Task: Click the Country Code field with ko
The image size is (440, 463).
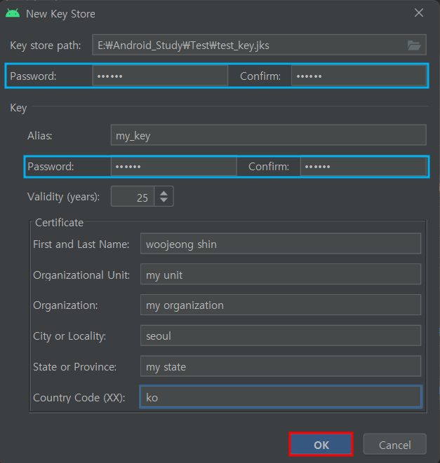Action: (281, 397)
